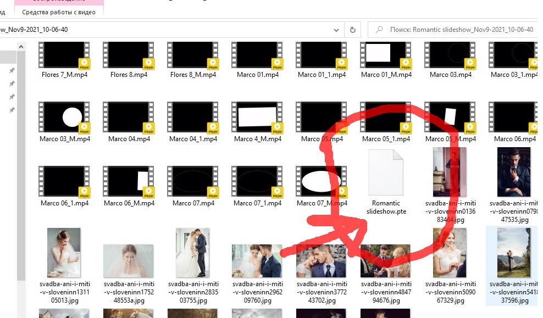543x318 pixels.
Task: Select the Marco 04.mp4 video icon
Action: [129, 117]
